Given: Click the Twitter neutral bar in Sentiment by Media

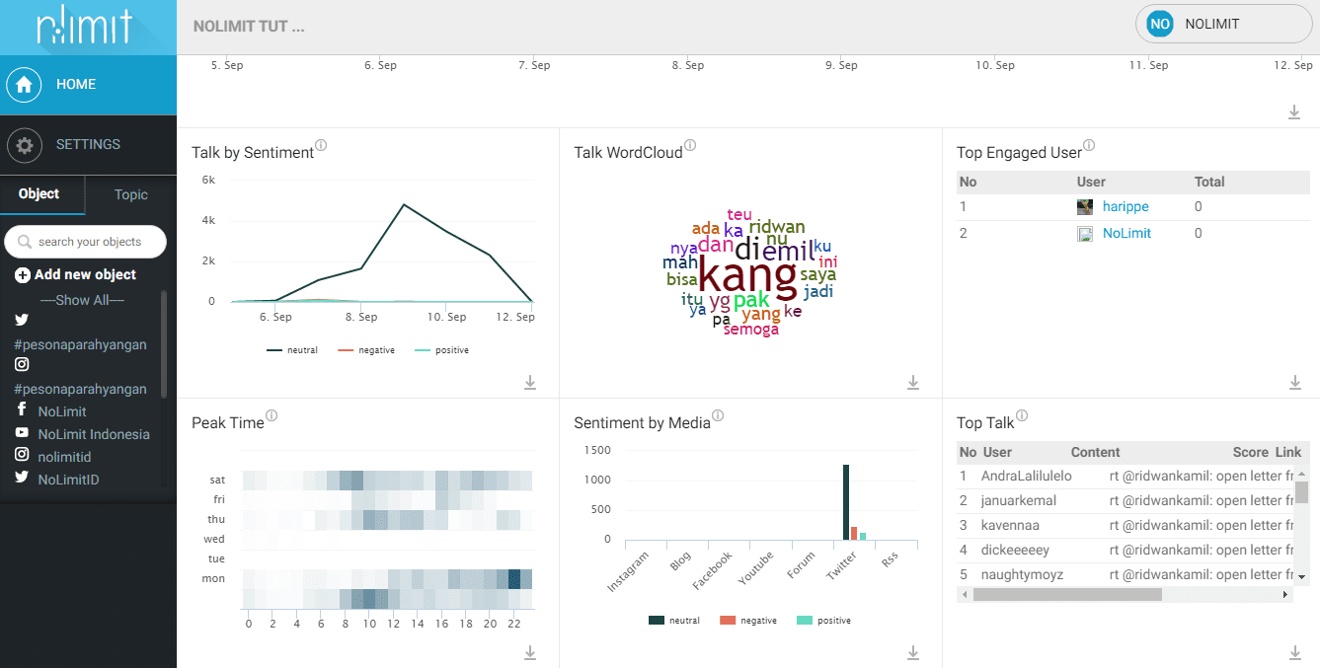Looking at the screenshot, I should (846, 502).
